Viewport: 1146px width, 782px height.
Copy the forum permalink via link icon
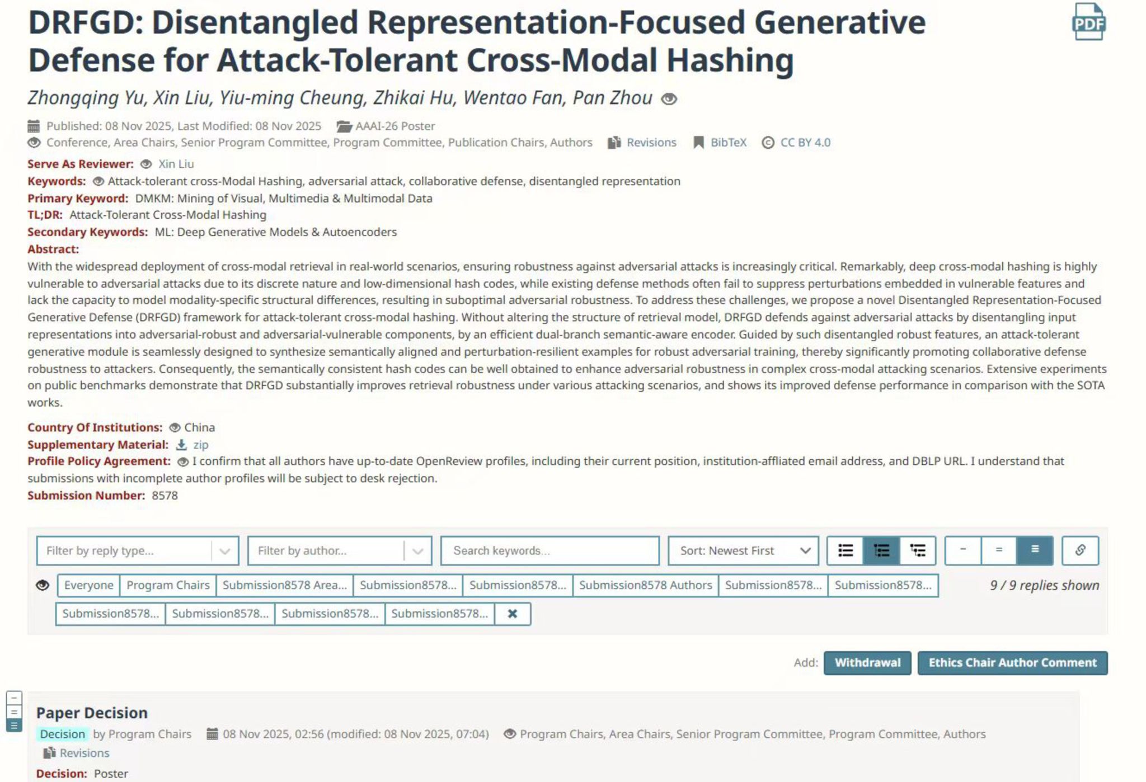pos(1080,550)
